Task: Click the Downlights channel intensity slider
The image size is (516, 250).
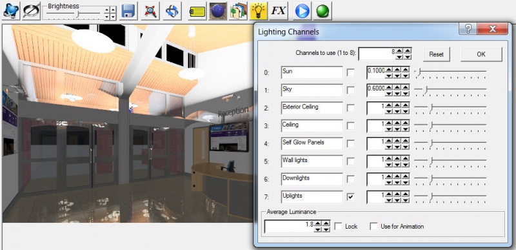Action: pyautogui.click(x=450, y=179)
